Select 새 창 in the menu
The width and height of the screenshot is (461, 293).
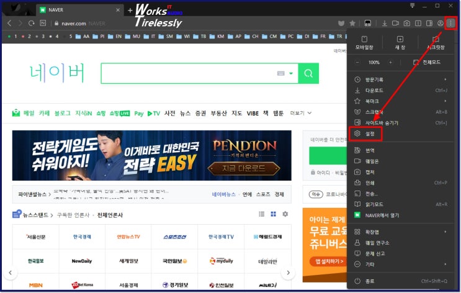click(400, 43)
